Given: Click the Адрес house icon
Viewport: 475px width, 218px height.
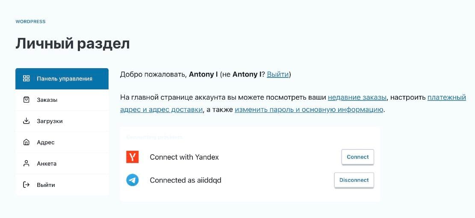Looking at the screenshot, I should pos(26,142).
